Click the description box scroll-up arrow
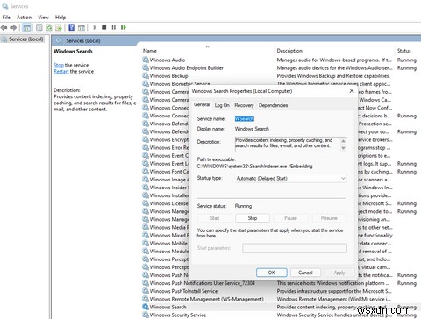The height and width of the screenshot is (319, 421). click(343, 141)
